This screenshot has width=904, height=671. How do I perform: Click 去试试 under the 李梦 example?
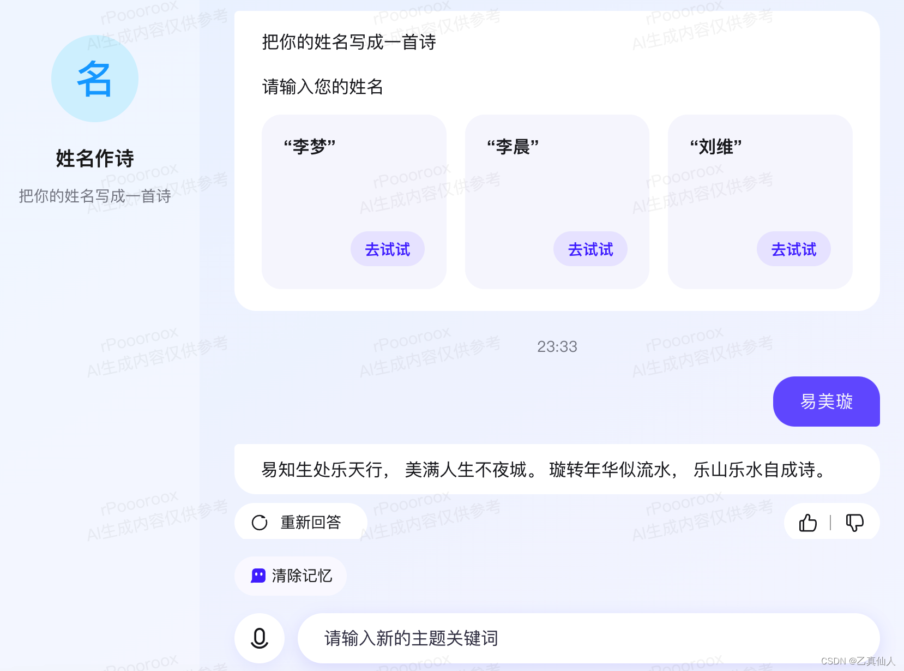click(x=387, y=249)
